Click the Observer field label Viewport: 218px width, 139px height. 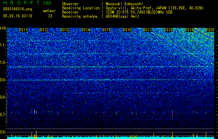pos(70,4)
